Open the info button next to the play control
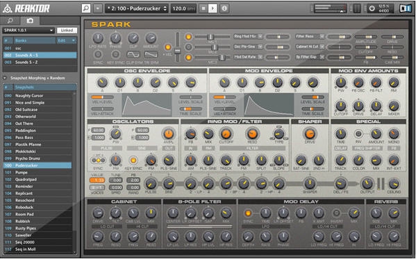Screen dimensions: 416x259 click(x=224, y=8)
